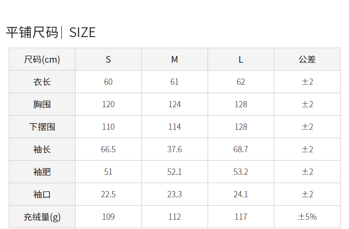
Task: Click the 袖长 row label
Action: point(42,149)
